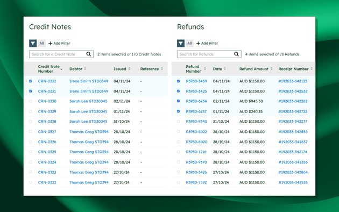The height and width of the screenshot is (212, 339).
Task: Open refund R3930-6234
Action: [x=196, y=101]
